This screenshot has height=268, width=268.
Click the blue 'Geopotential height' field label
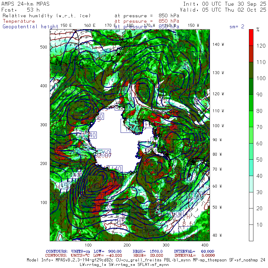pyautogui.click(x=30, y=27)
